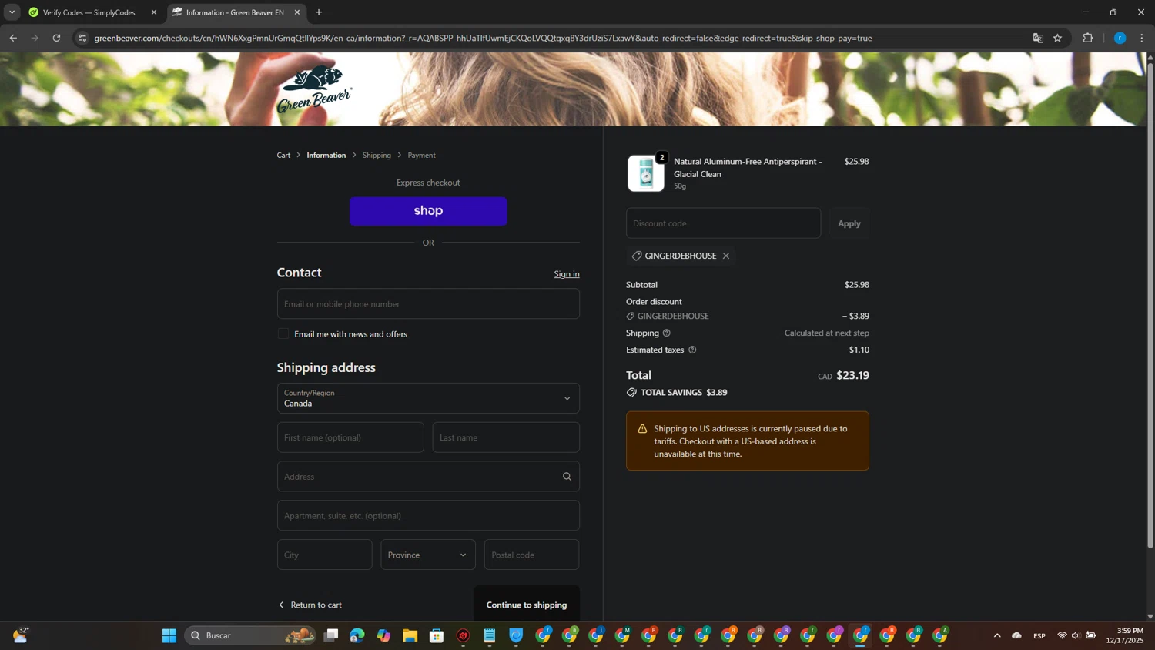1155x650 pixels.
Task: Open the clock showing 3:59 PM
Action: [1125, 635]
